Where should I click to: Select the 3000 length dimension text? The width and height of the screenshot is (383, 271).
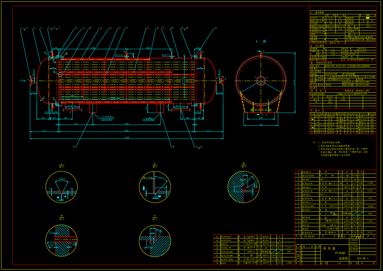(x=126, y=131)
